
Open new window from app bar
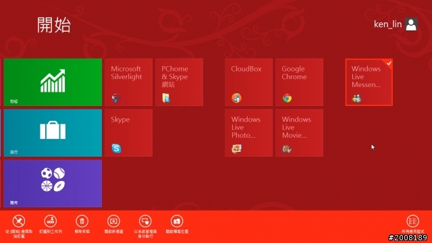(113, 221)
